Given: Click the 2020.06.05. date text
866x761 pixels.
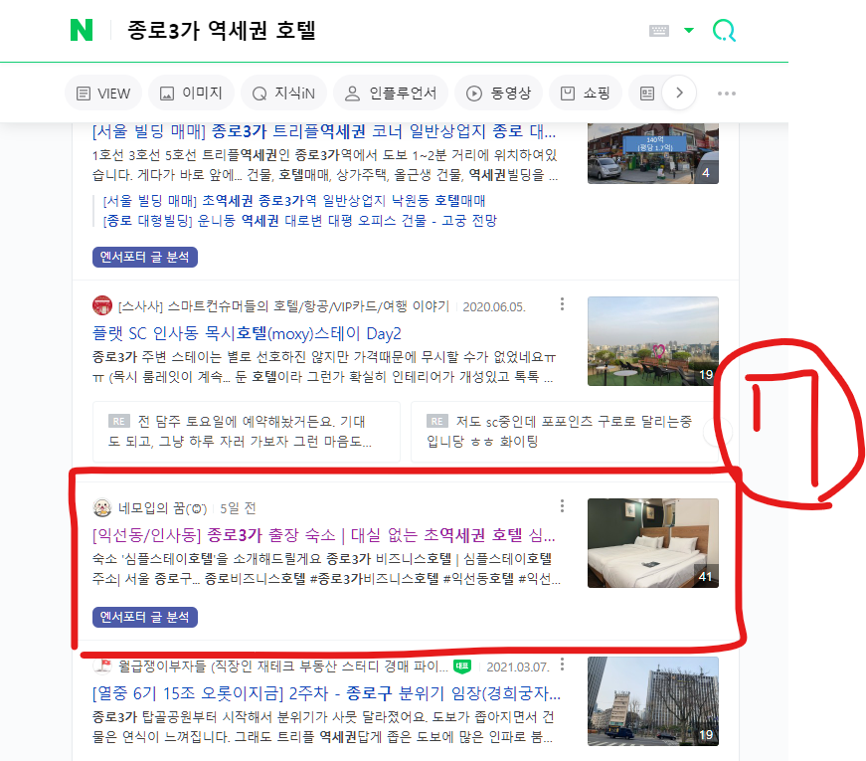Looking at the screenshot, I should click(494, 306).
